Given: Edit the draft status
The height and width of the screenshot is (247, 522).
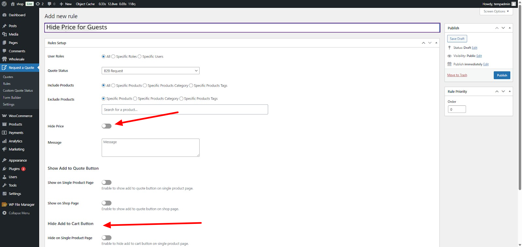Looking at the screenshot, I should 474,48.
